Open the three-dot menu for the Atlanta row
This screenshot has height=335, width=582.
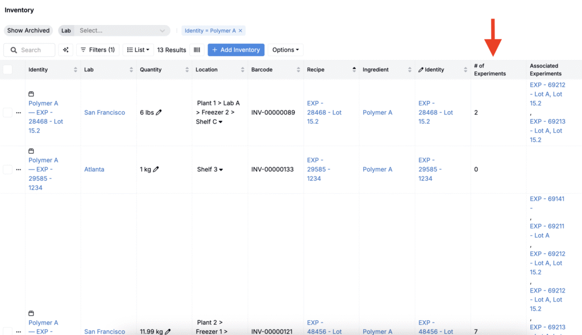pos(18,169)
